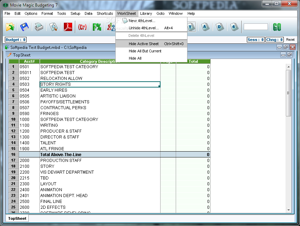
Task: Open the Format menu
Action: 47,13
